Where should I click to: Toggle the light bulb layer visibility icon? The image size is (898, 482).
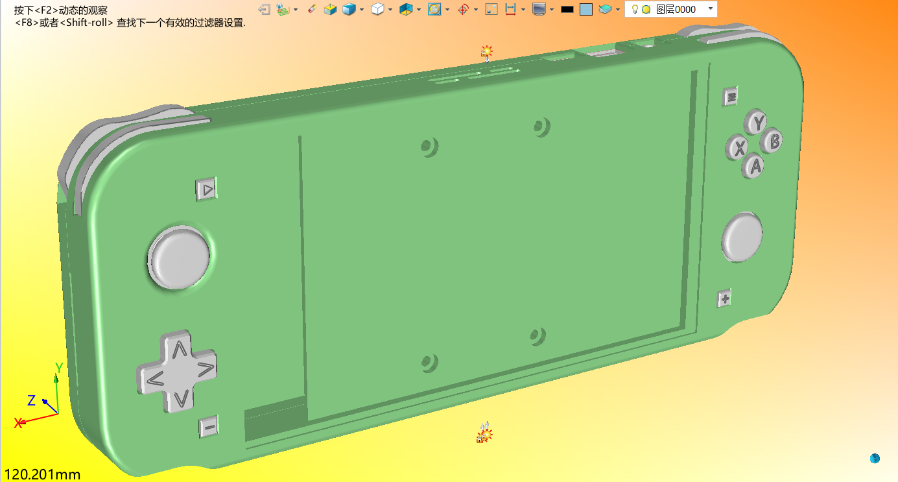[635, 9]
